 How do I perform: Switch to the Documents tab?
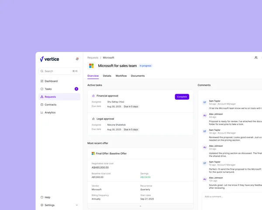[138, 76]
